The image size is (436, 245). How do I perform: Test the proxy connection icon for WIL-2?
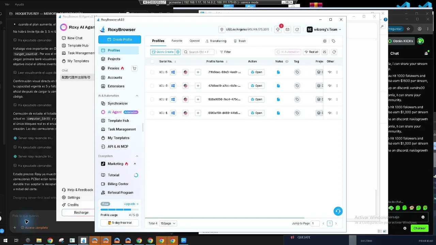coord(330,99)
